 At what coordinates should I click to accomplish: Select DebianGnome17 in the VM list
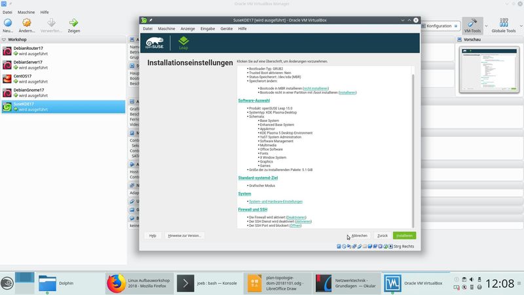click(63, 92)
